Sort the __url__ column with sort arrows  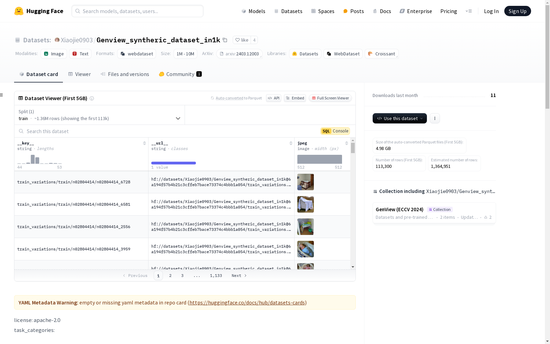click(x=291, y=143)
